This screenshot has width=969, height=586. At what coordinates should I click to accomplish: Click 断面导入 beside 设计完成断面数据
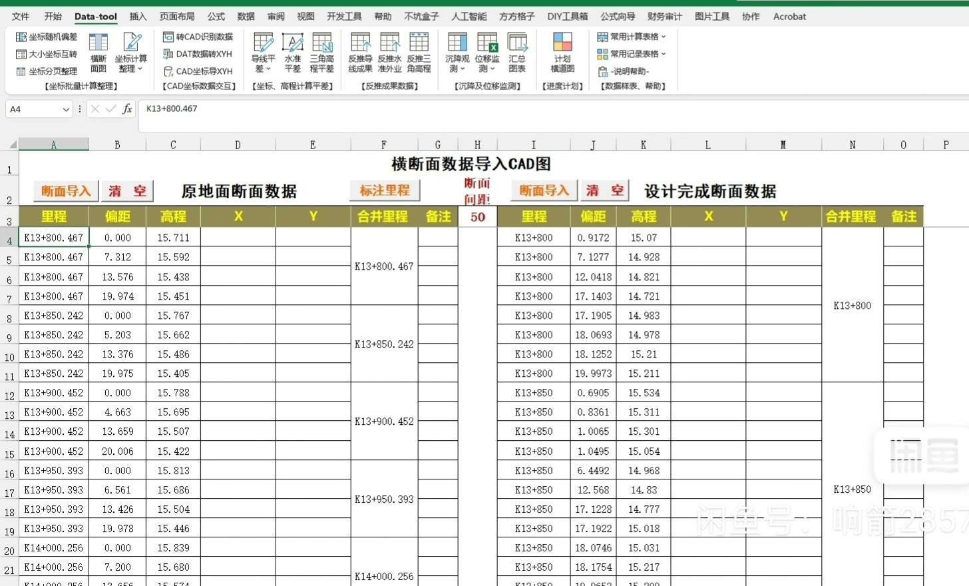[544, 190]
